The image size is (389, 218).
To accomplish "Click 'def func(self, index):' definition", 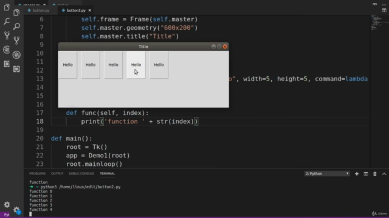I will (x=107, y=113).
